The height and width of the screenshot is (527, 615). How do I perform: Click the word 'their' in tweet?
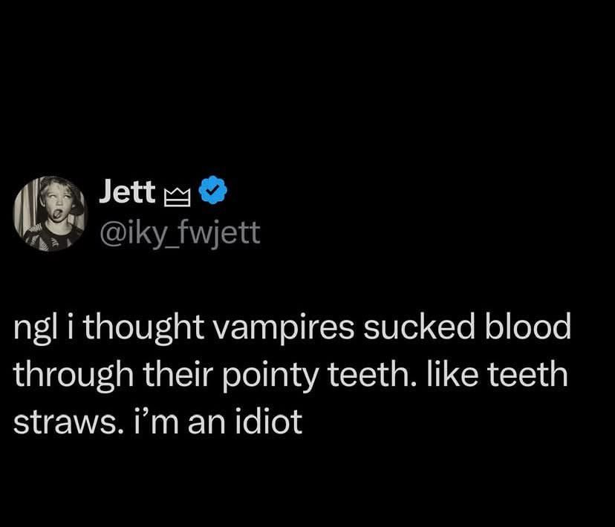(178, 373)
